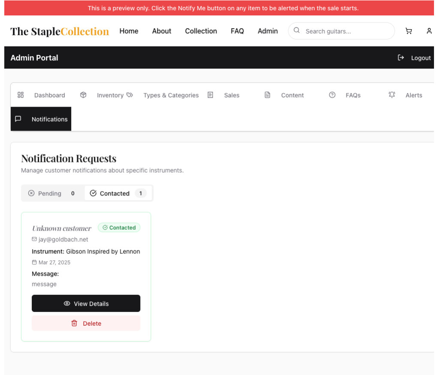Click the jay@goldbach.net email text

tap(63, 240)
